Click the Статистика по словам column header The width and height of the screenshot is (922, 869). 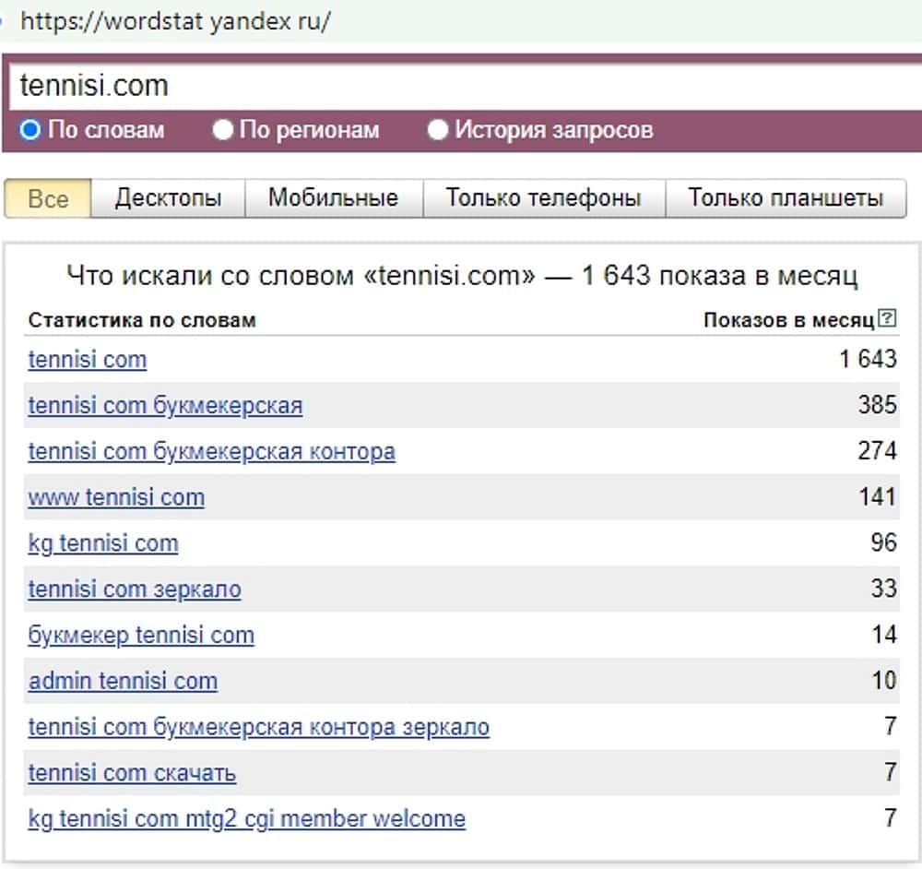tap(142, 320)
